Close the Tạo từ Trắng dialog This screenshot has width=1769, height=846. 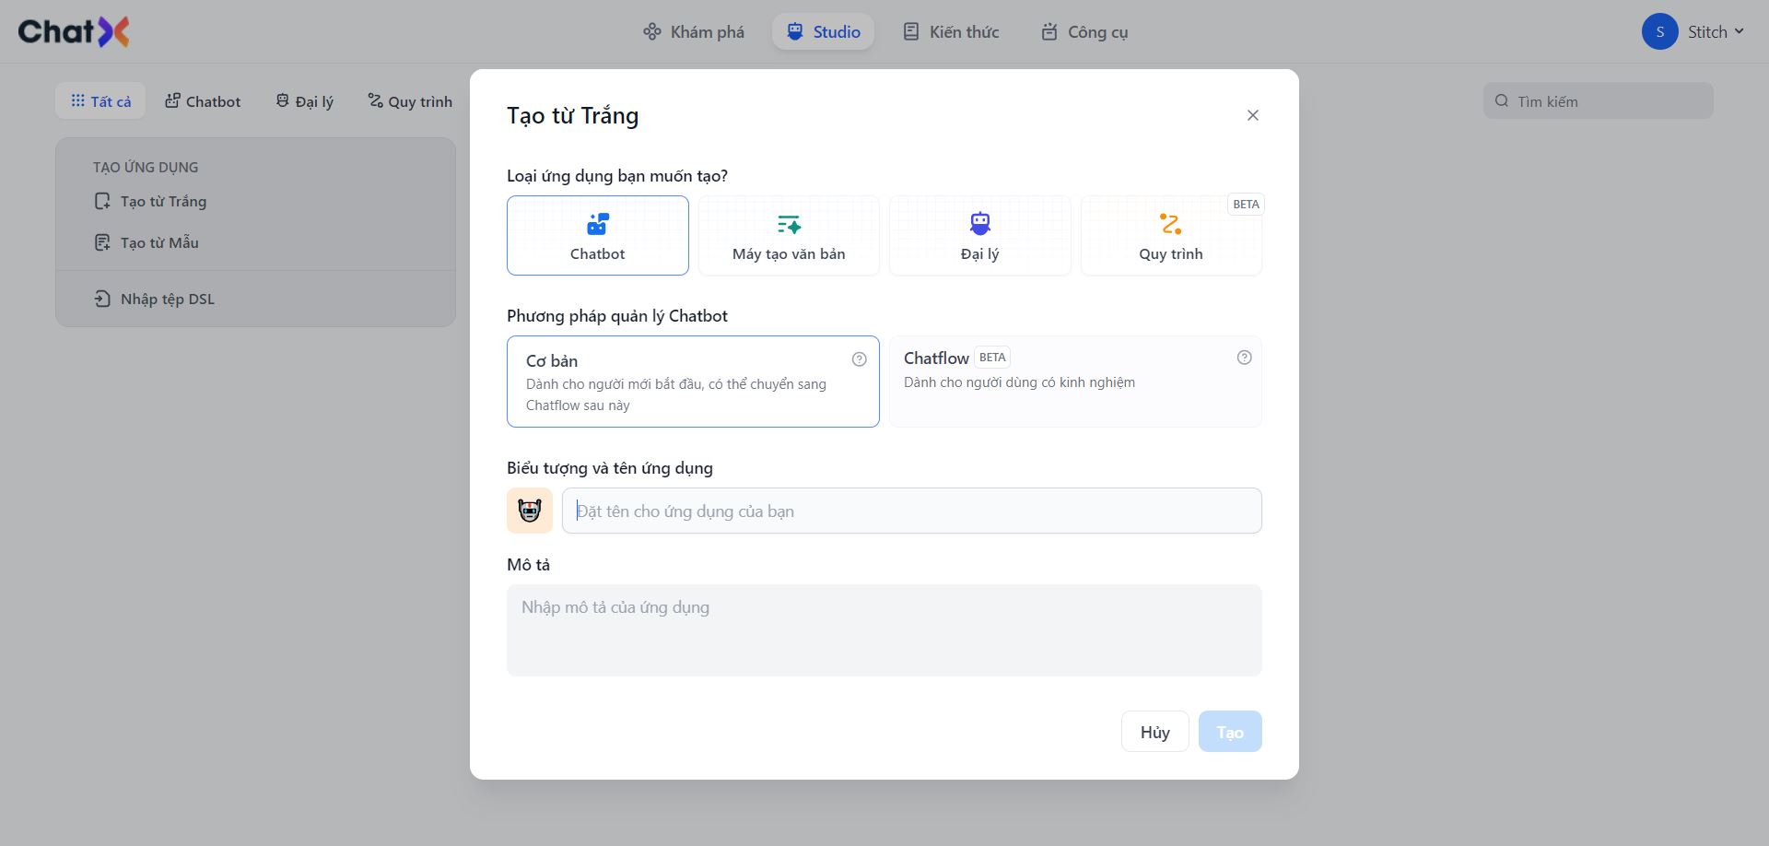(x=1253, y=115)
